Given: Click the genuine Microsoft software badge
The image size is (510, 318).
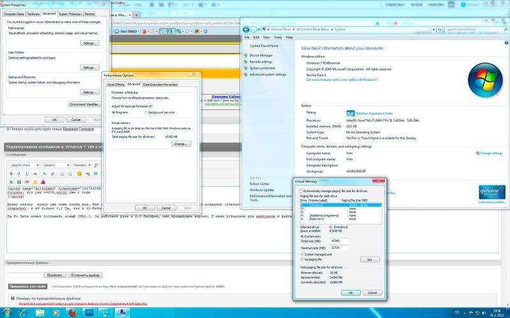Looking at the screenshot, I should (492, 192).
